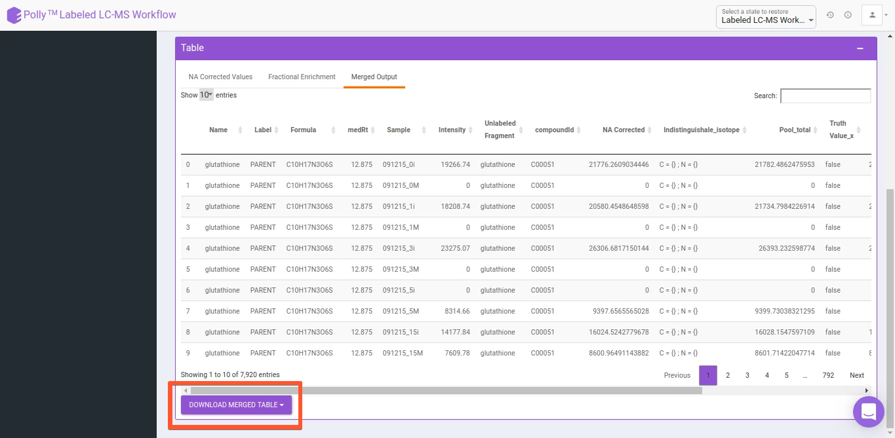The height and width of the screenshot is (438, 895).
Task: Sort by Indistinguishale_isotope column
Action: [x=744, y=130]
